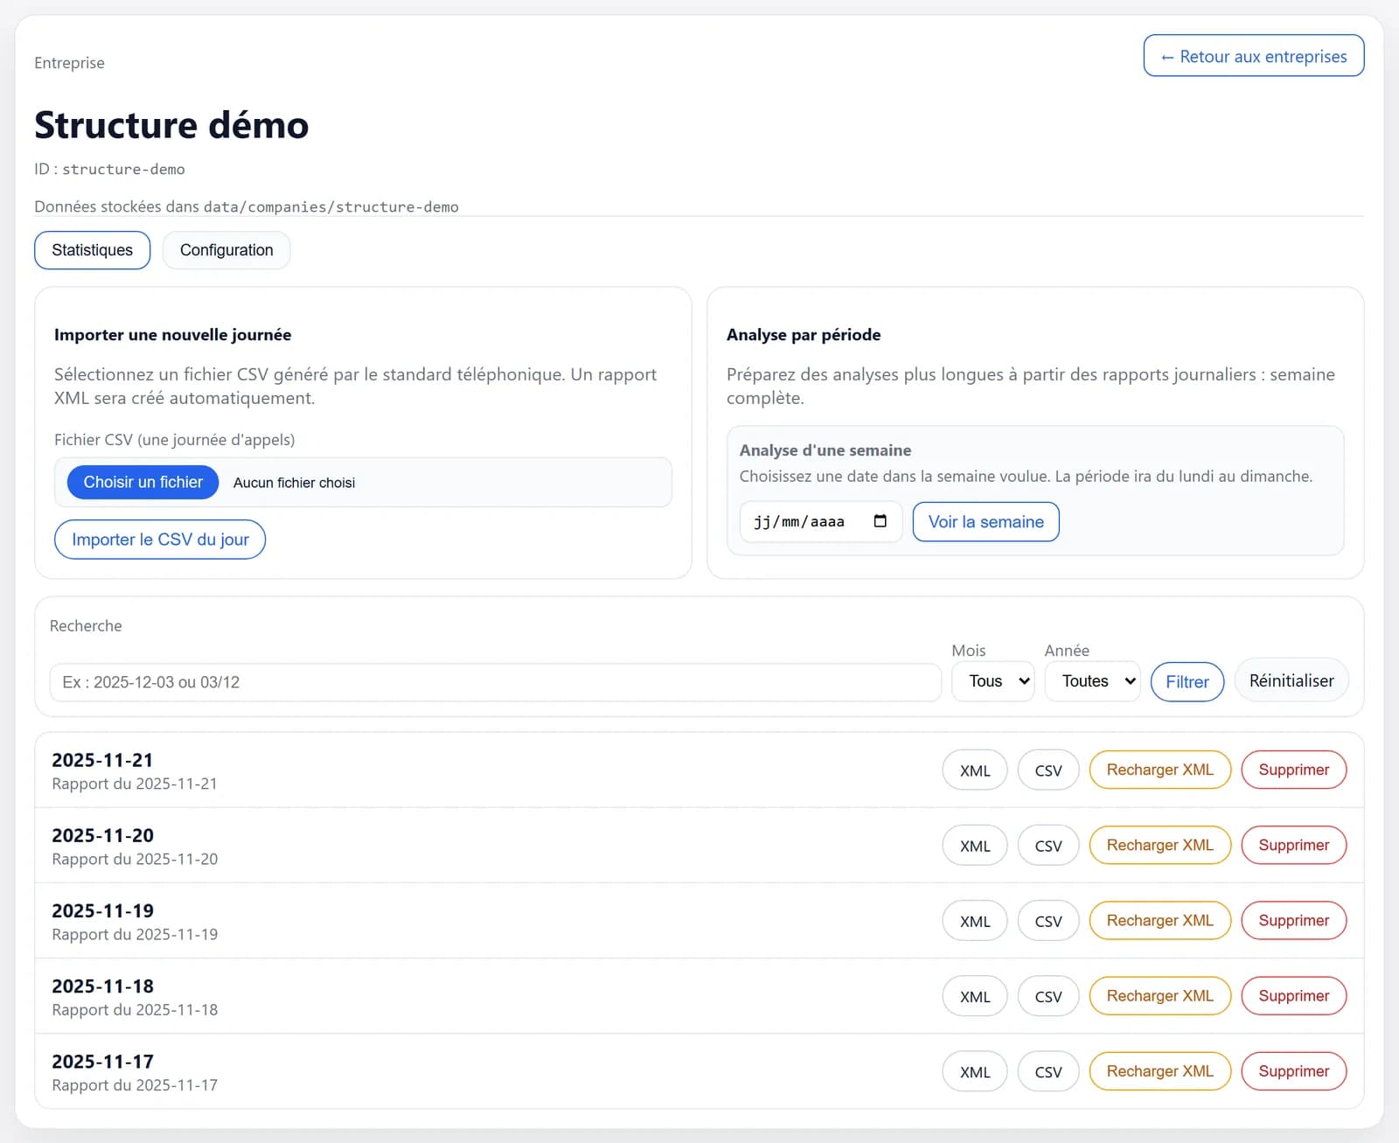Click Choisir un fichier button
Image resolution: width=1399 pixels, height=1143 pixels.
(x=143, y=482)
